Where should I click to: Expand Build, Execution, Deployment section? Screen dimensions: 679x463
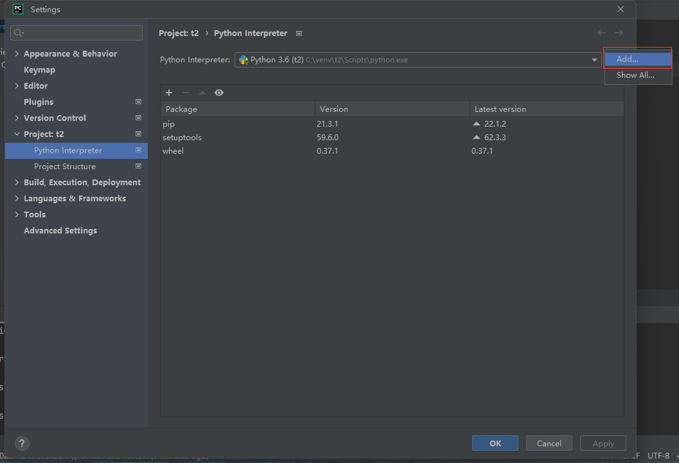[17, 183]
